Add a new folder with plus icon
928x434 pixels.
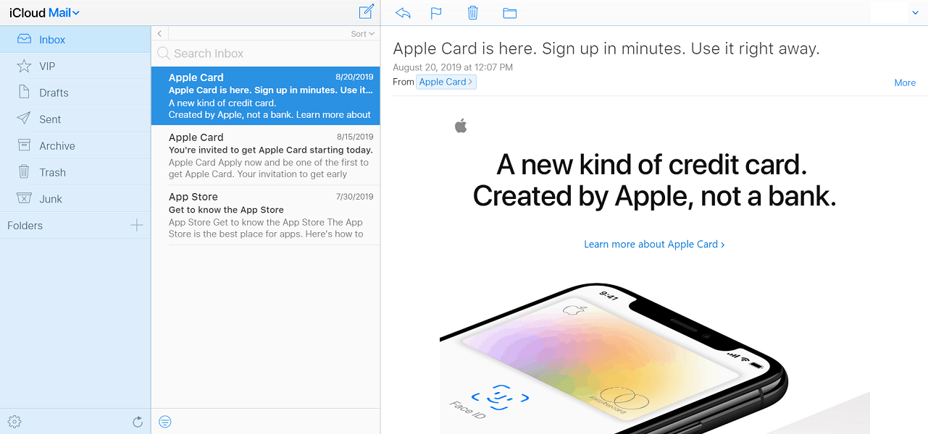coord(136,226)
